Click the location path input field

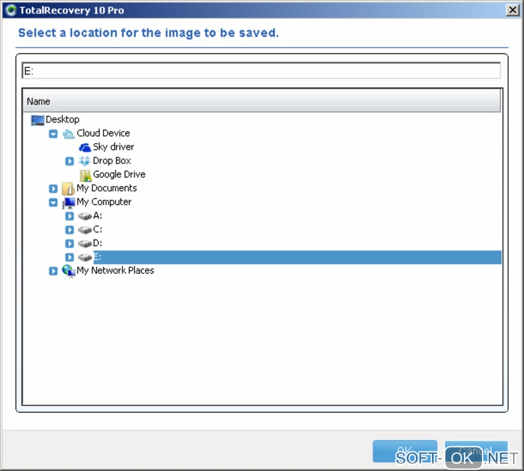click(x=261, y=71)
